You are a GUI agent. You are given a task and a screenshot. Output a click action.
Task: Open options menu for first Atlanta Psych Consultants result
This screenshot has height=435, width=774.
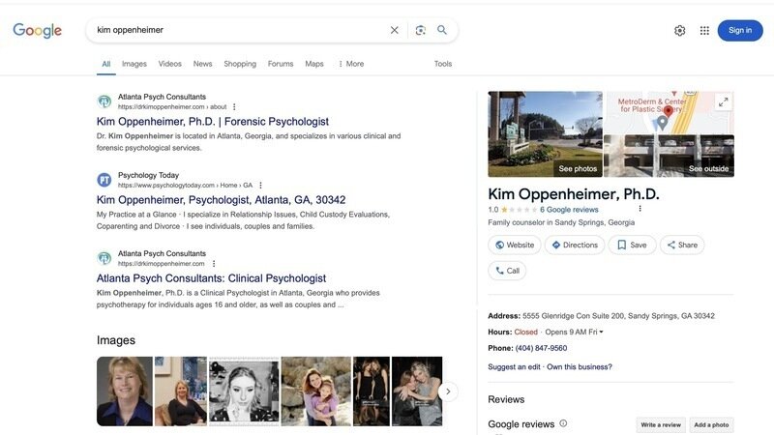[x=234, y=107]
